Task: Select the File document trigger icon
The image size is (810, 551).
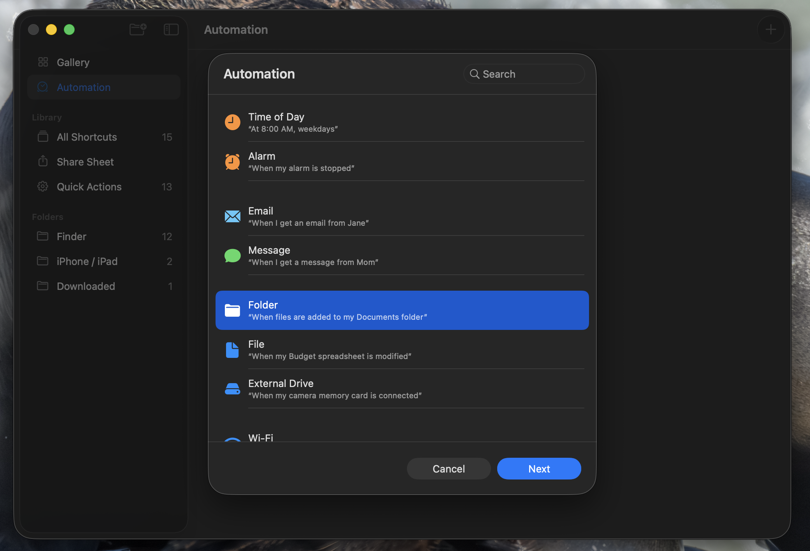Action: [232, 350]
